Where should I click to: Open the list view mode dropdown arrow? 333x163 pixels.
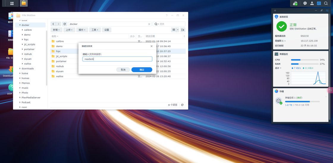pyautogui.click(x=178, y=30)
